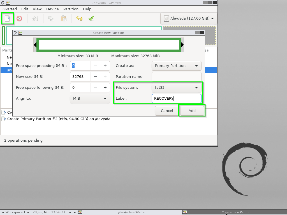The image size is (287, 215).
Task: Open the Device menu
Action: [x=52, y=9]
